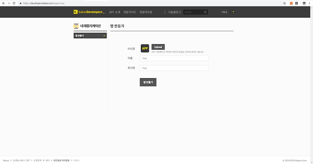Click the orange browser extension icon
Viewport: 313px width, 164px height.
(291, 3)
